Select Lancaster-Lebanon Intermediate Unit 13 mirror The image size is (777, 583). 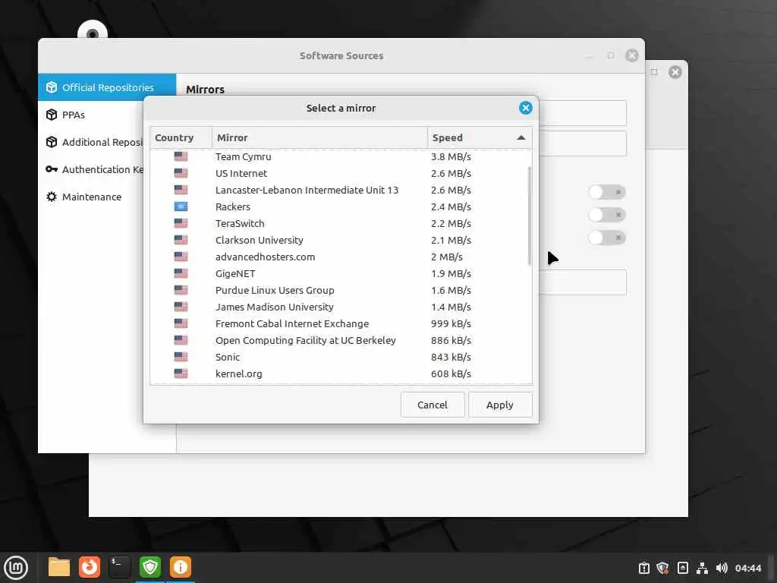(x=341, y=190)
